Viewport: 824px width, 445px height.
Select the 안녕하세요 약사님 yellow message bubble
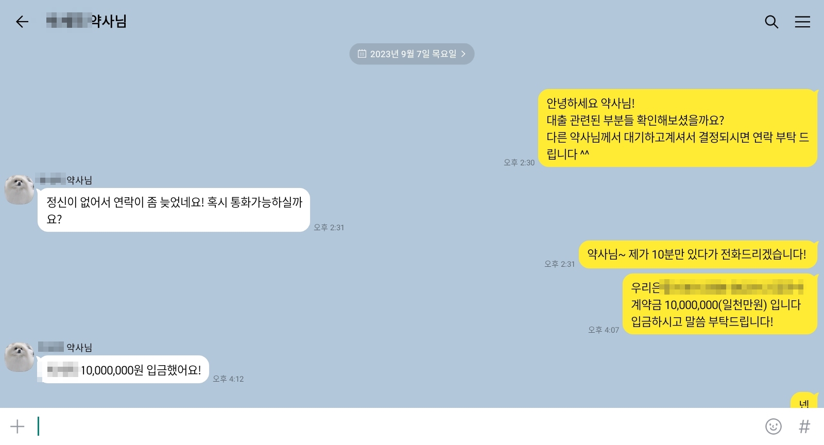point(678,128)
